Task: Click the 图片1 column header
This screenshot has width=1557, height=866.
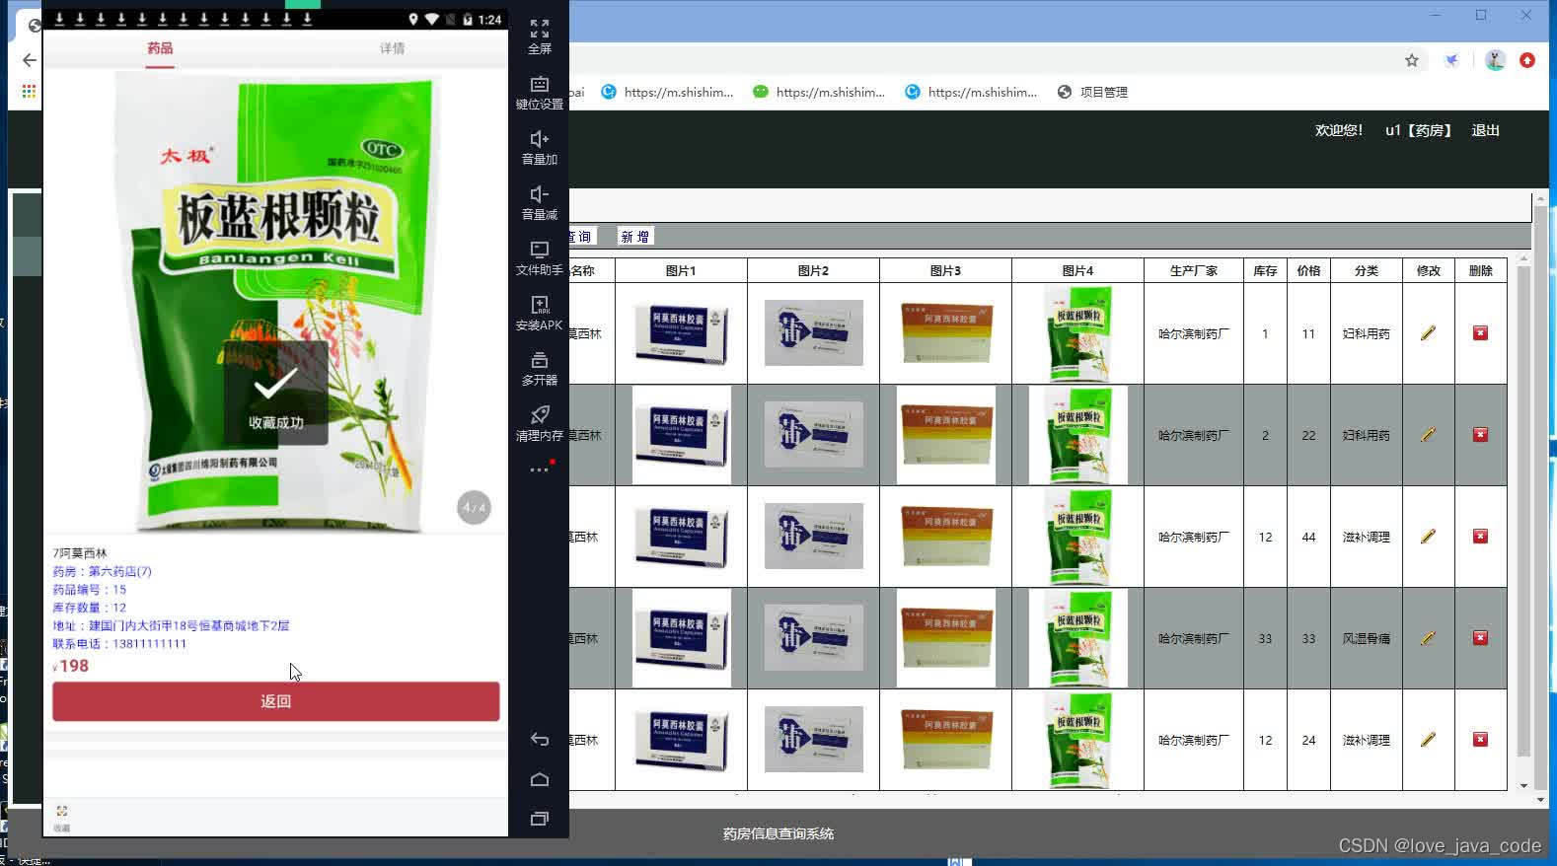Action: [x=681, y=270]
